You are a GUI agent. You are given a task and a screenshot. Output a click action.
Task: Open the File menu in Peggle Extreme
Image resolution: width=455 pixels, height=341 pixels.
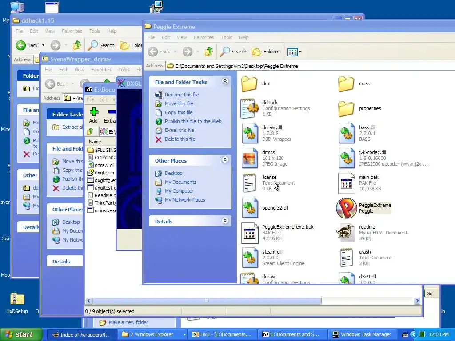pos(151,37)
